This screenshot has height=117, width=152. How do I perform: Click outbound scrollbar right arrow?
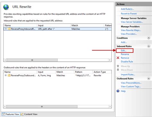click(110, 106)
